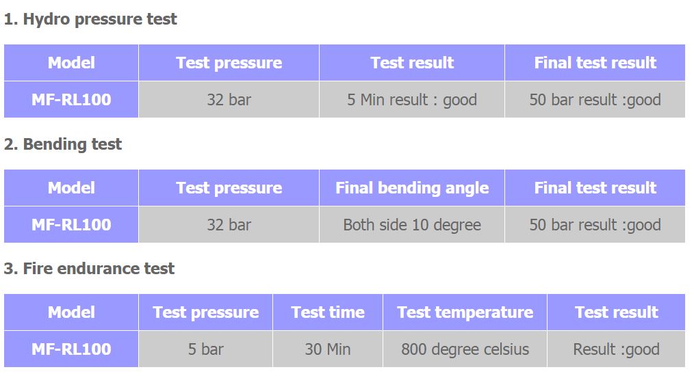Image resolution: width=694 pixels, height=389 pixels.
Task: Select the "2. Bending test" heading
Action: pyautogui.click(x=63, y=144)
